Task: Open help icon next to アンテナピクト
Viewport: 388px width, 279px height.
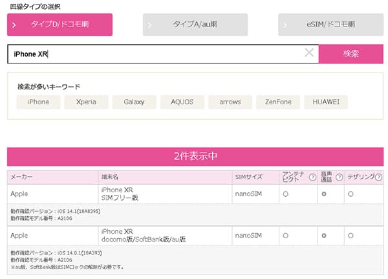Action: [312, 177]
